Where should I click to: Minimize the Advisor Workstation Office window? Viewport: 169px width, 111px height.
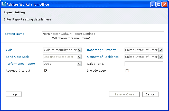point(153,4)
